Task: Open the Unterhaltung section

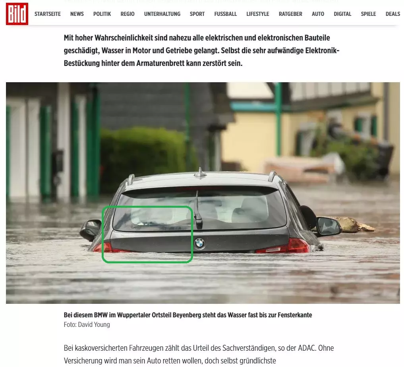Action: coord(162,14)
